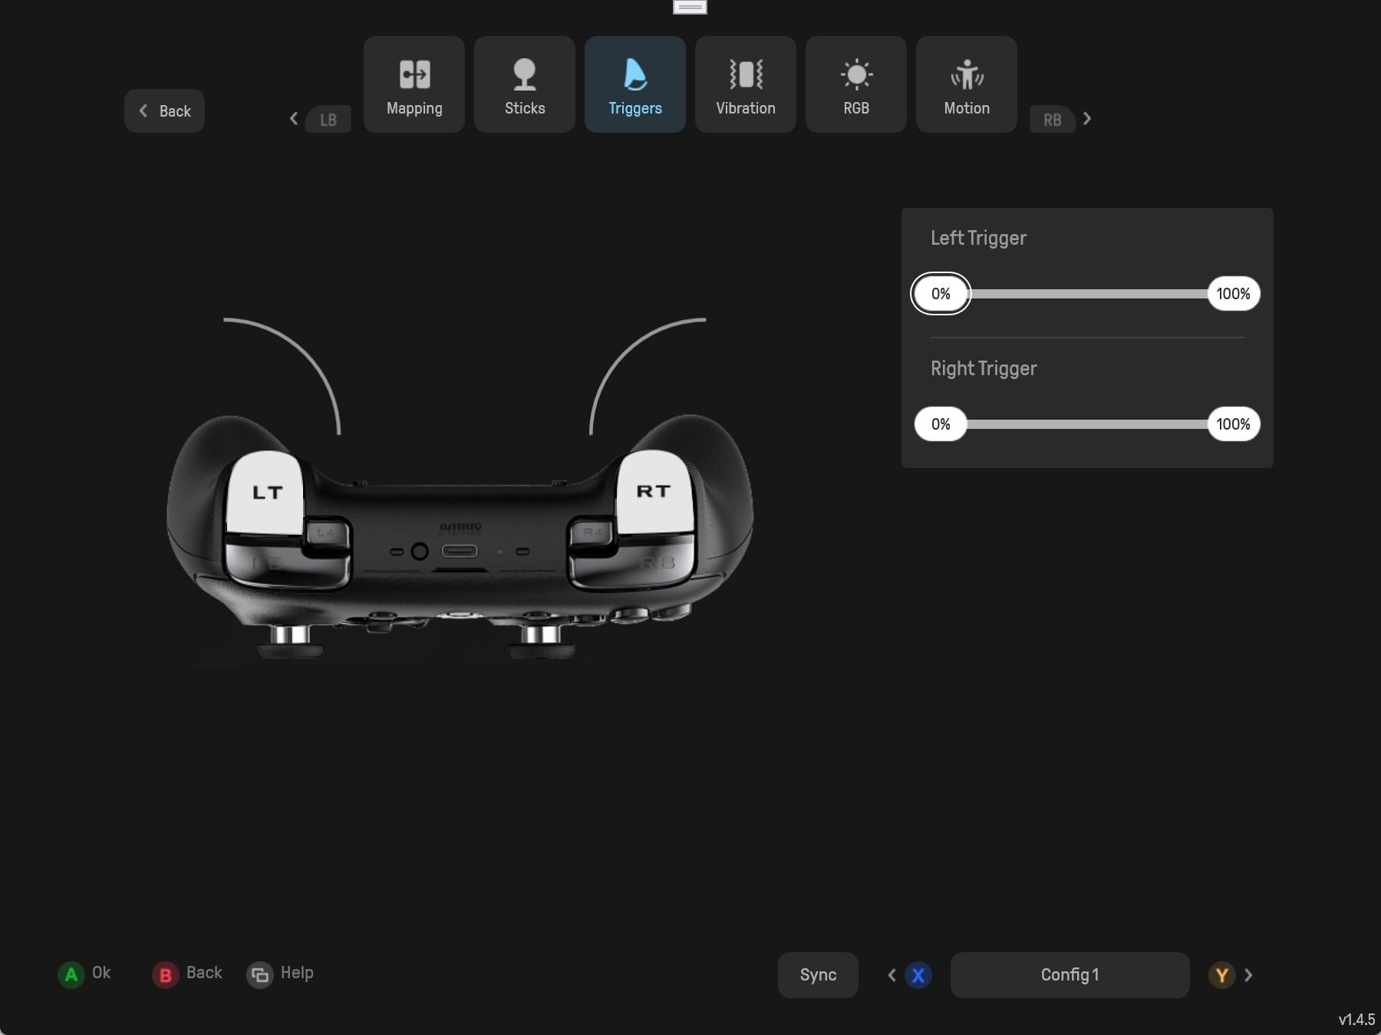
Task: Select the Right Trigger 100% slider handle
Action: click(1234, 424)
